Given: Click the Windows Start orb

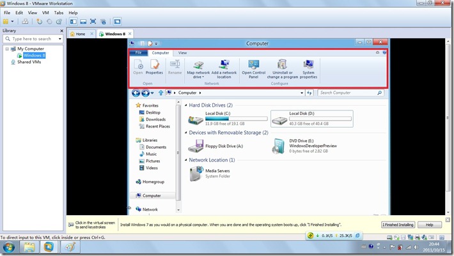Looking at the screenshot, I should 9,248.
